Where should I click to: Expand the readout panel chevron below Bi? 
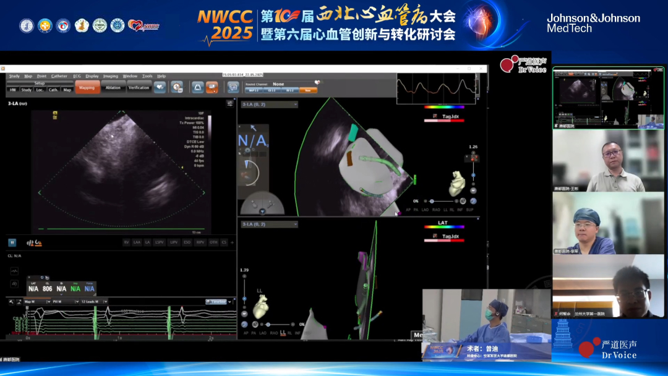(61, 294)
